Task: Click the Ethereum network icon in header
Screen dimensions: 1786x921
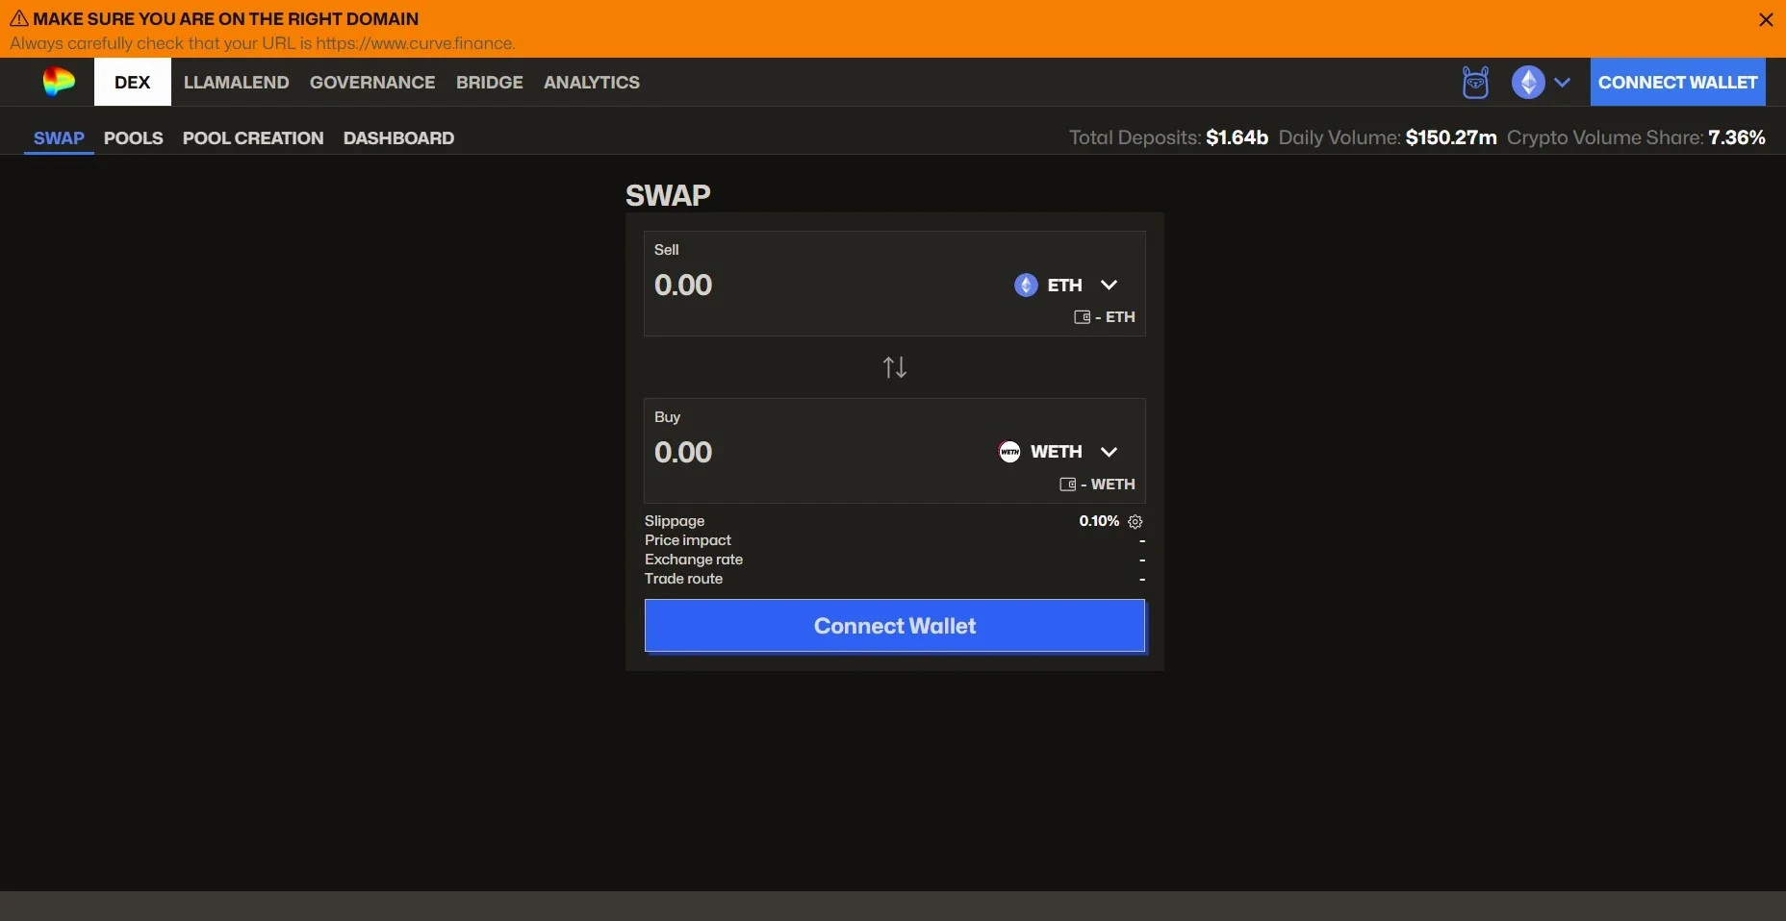Action: click(1528, 83)
